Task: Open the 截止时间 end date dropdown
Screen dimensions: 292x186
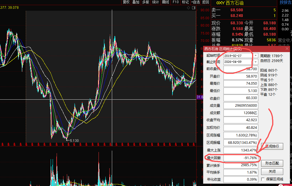Action: pyautogui.click(x=255, y=61)
